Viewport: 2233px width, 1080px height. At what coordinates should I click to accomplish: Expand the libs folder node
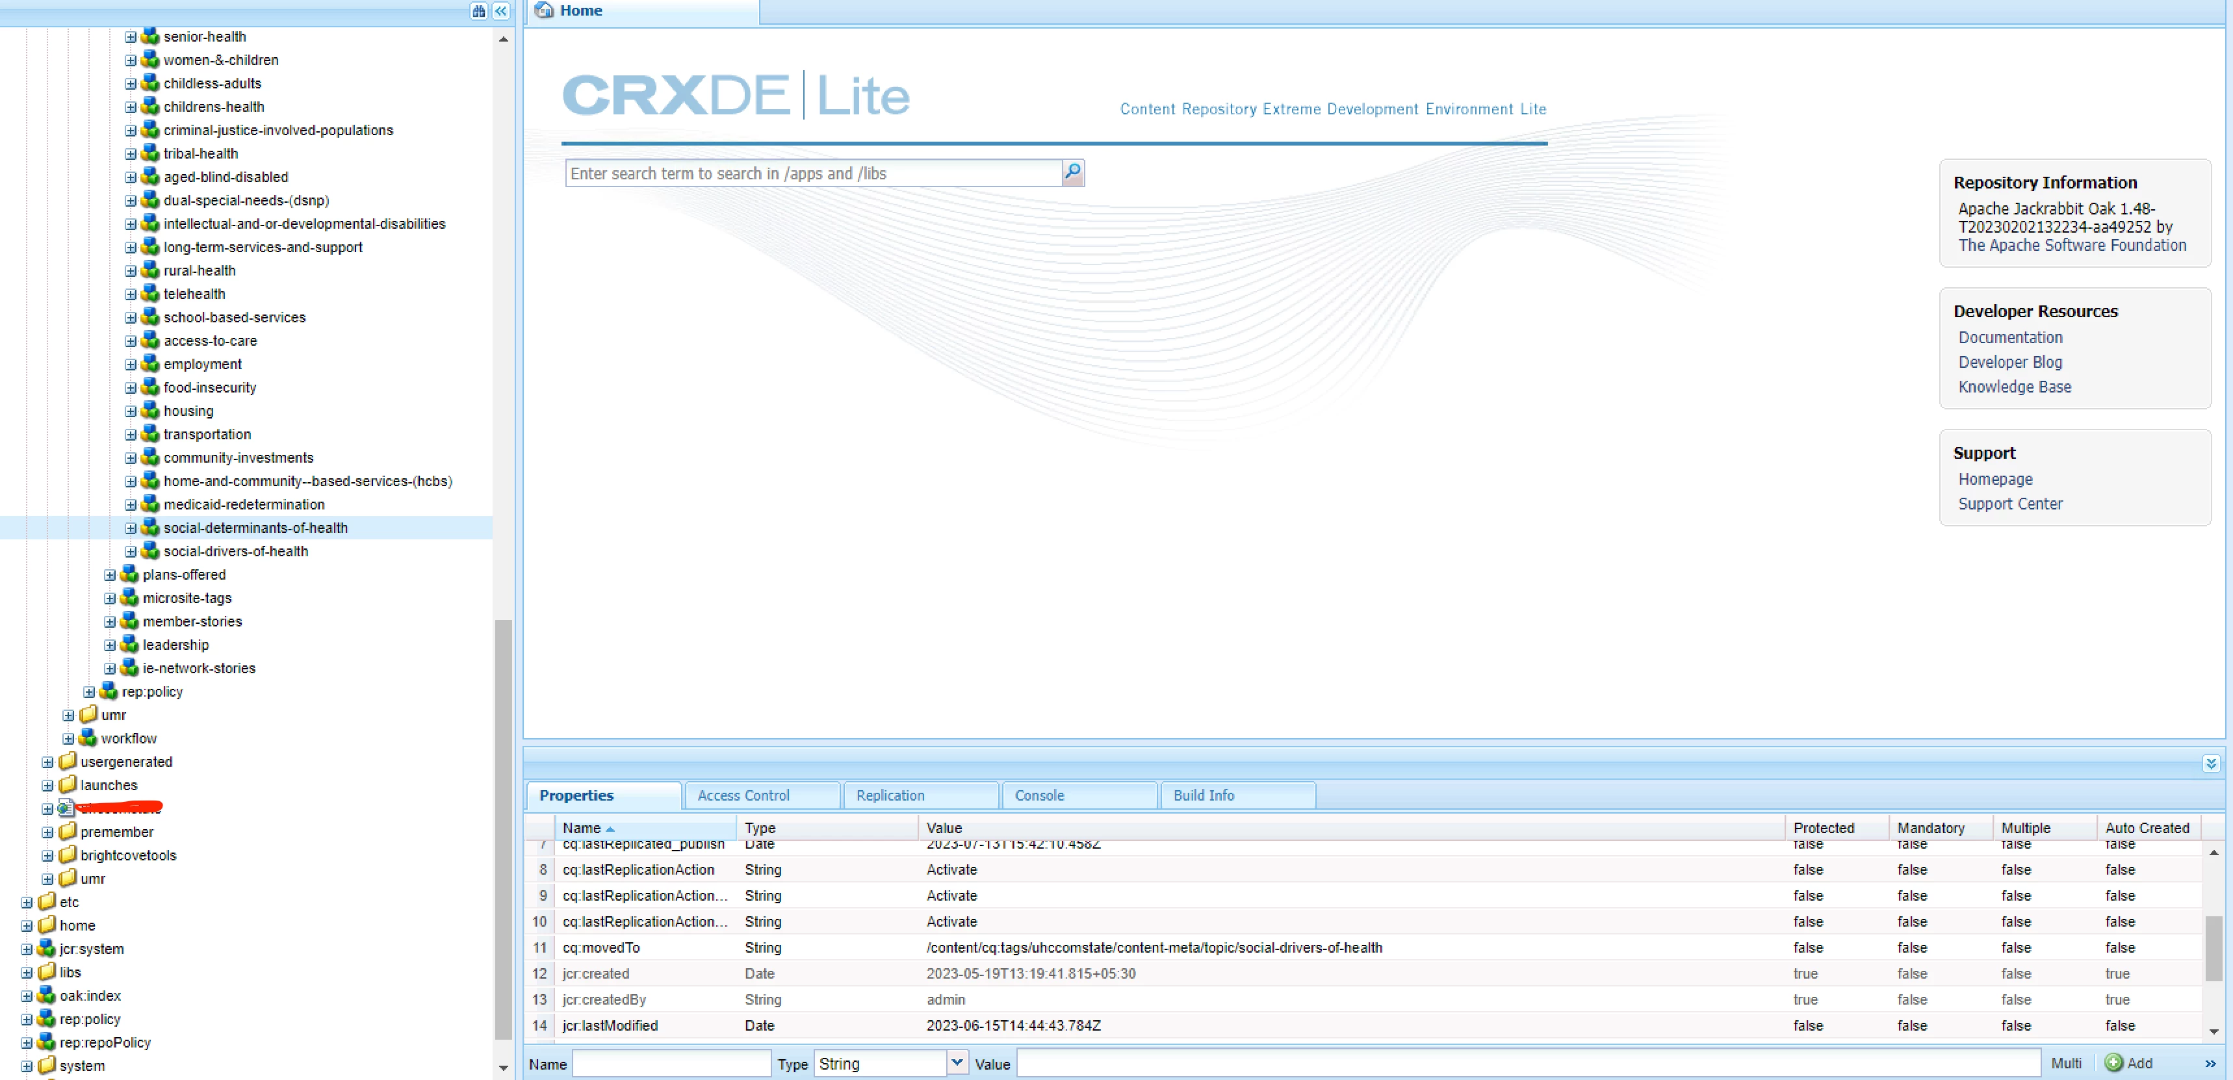click(27, 973)
